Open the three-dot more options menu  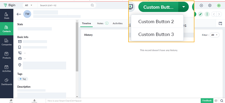point(207,14)
